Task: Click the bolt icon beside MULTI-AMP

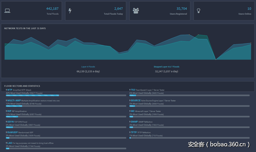Action: [x=6, y=100]
